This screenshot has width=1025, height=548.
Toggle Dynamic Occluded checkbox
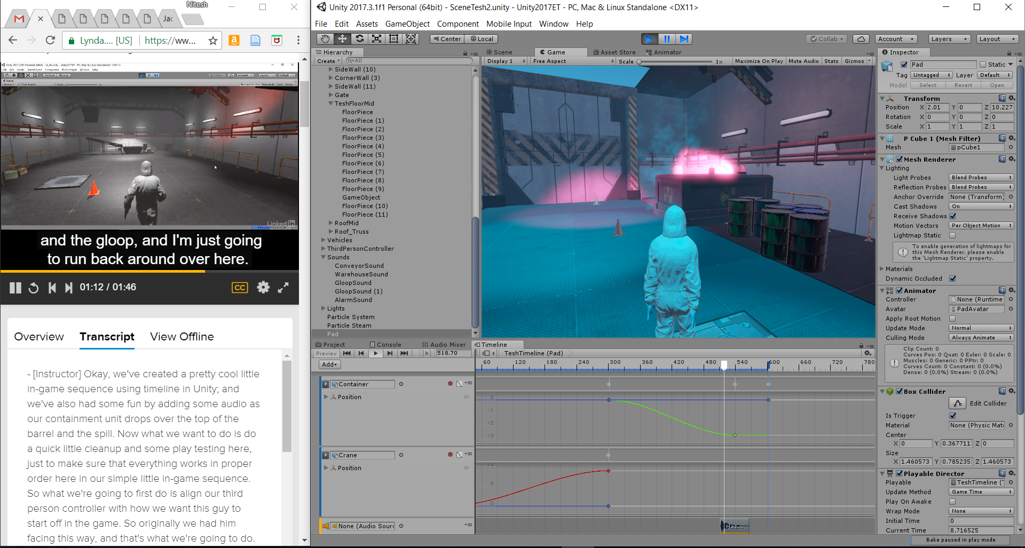point(953,279)
